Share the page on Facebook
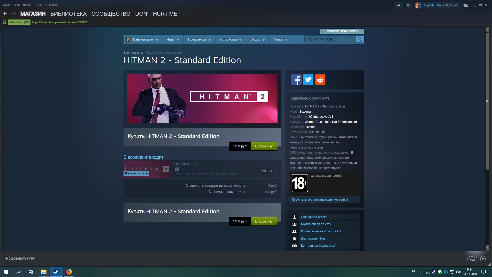This screenshot has width=492, height=277. point(296,80)
